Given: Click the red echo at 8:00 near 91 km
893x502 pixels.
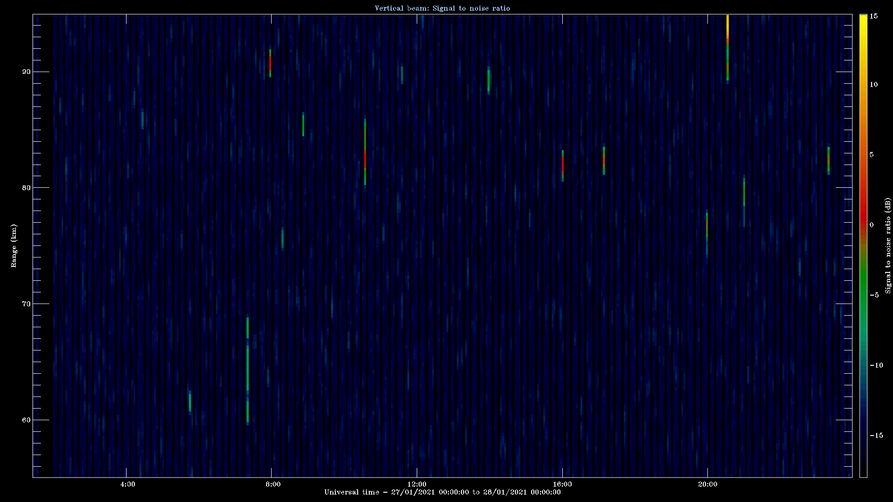Looking at the screenshot, I should click(x=270, y=63).
